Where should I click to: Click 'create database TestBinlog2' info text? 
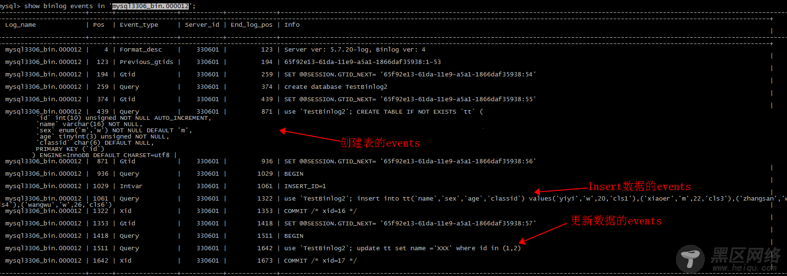click(x=336, y=87)
